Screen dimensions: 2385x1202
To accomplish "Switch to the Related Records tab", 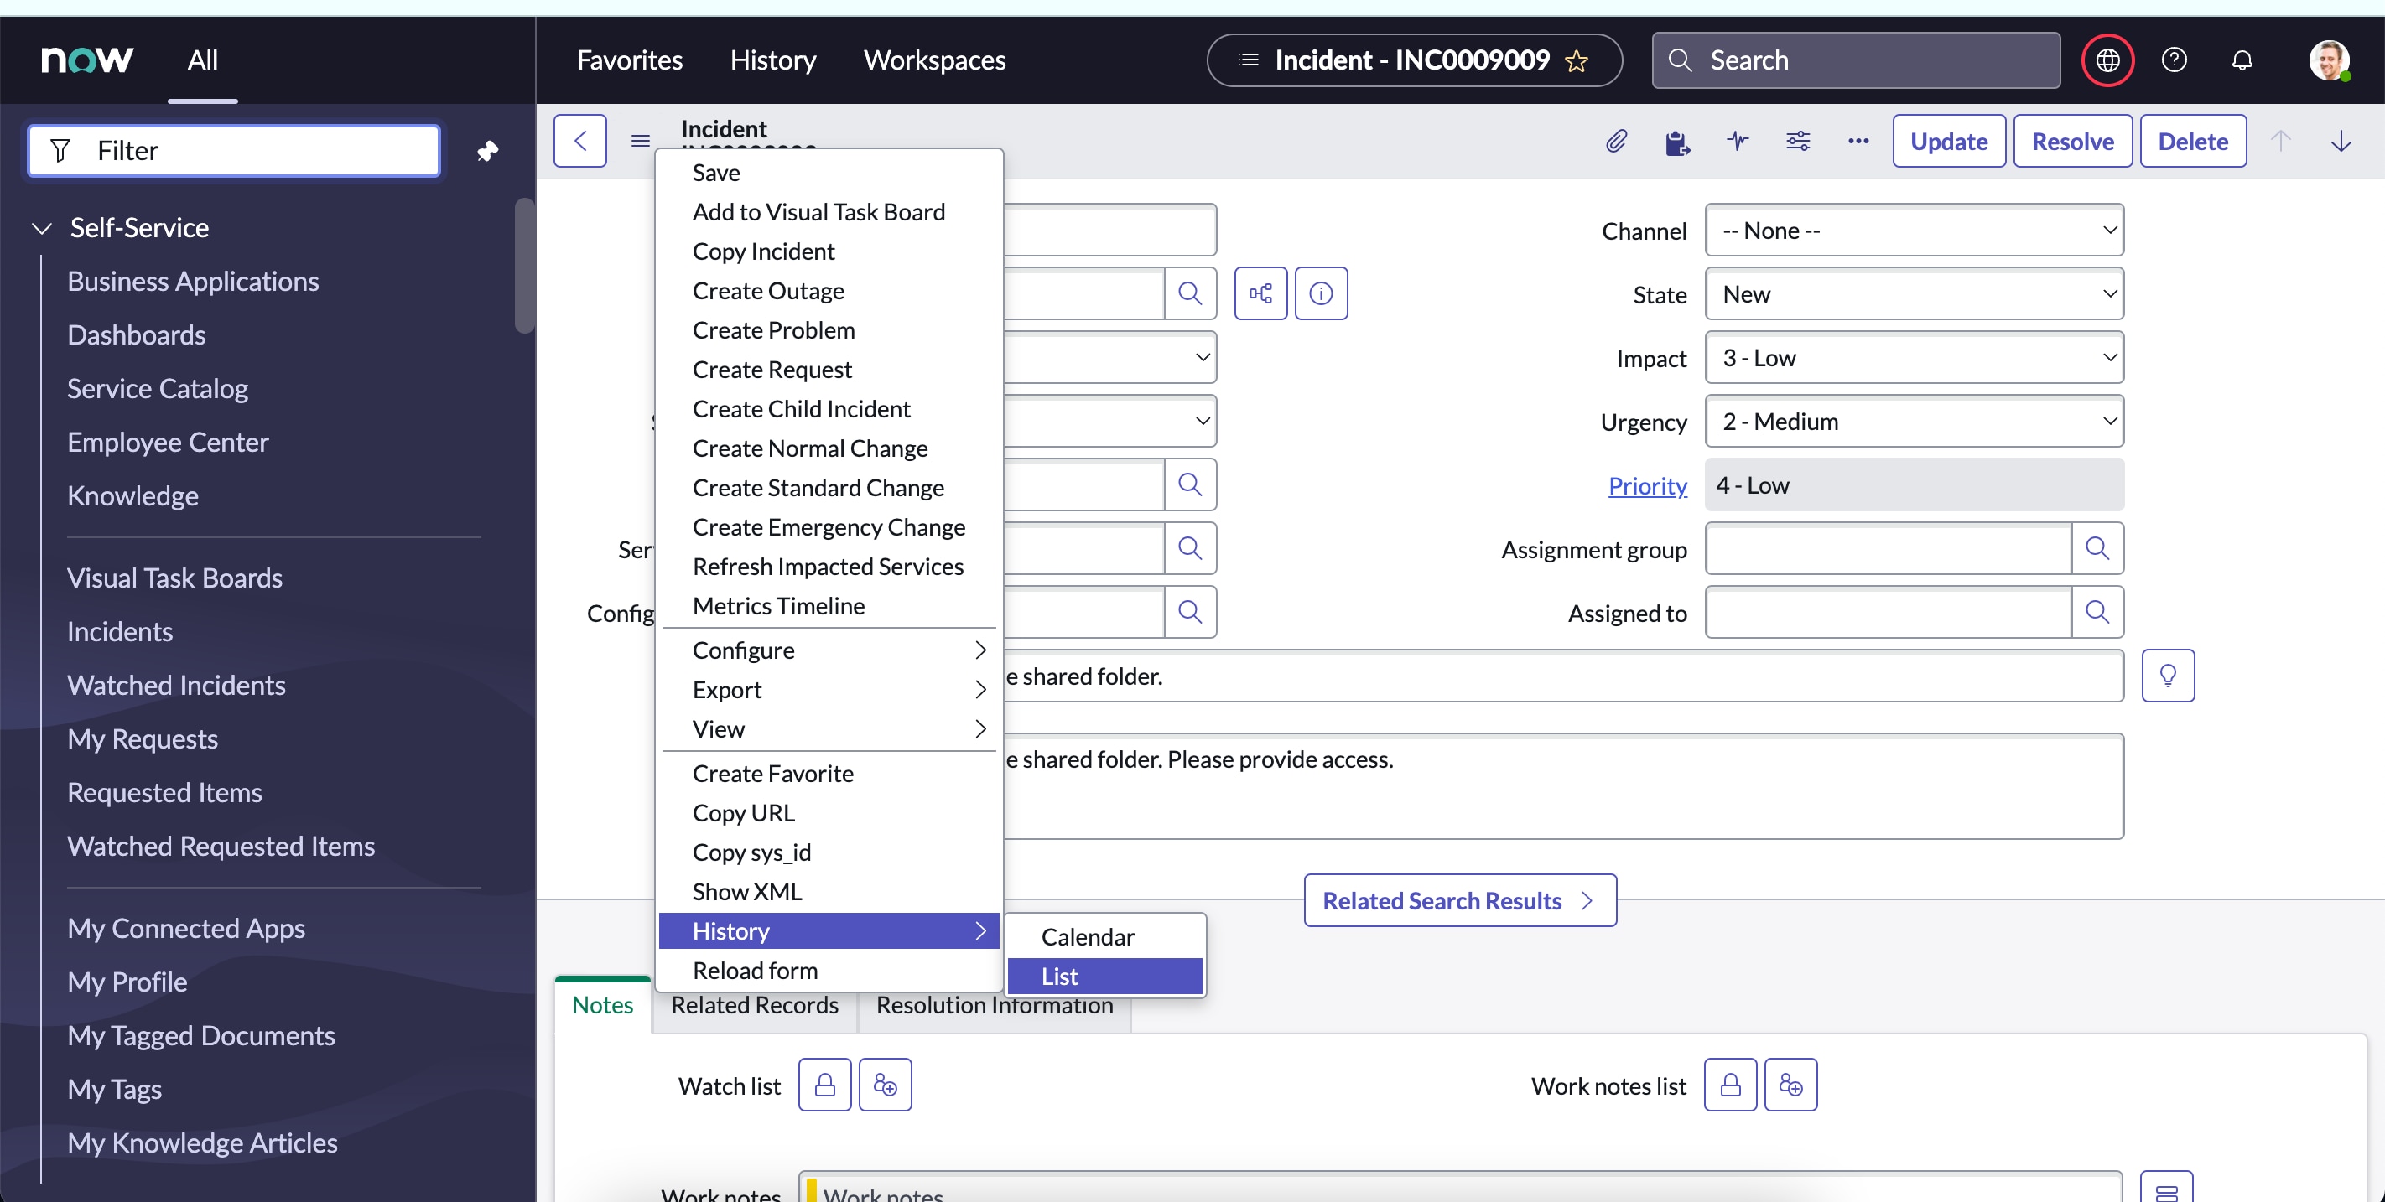I will click(x=755, y=1005).
